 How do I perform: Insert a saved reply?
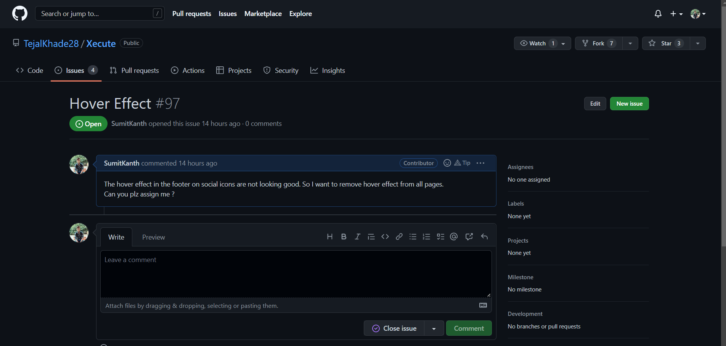pos(484,237)
